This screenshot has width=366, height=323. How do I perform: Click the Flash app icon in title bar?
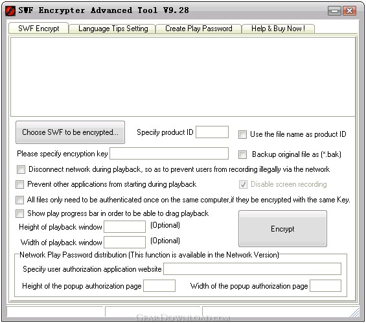click(10, 11)
